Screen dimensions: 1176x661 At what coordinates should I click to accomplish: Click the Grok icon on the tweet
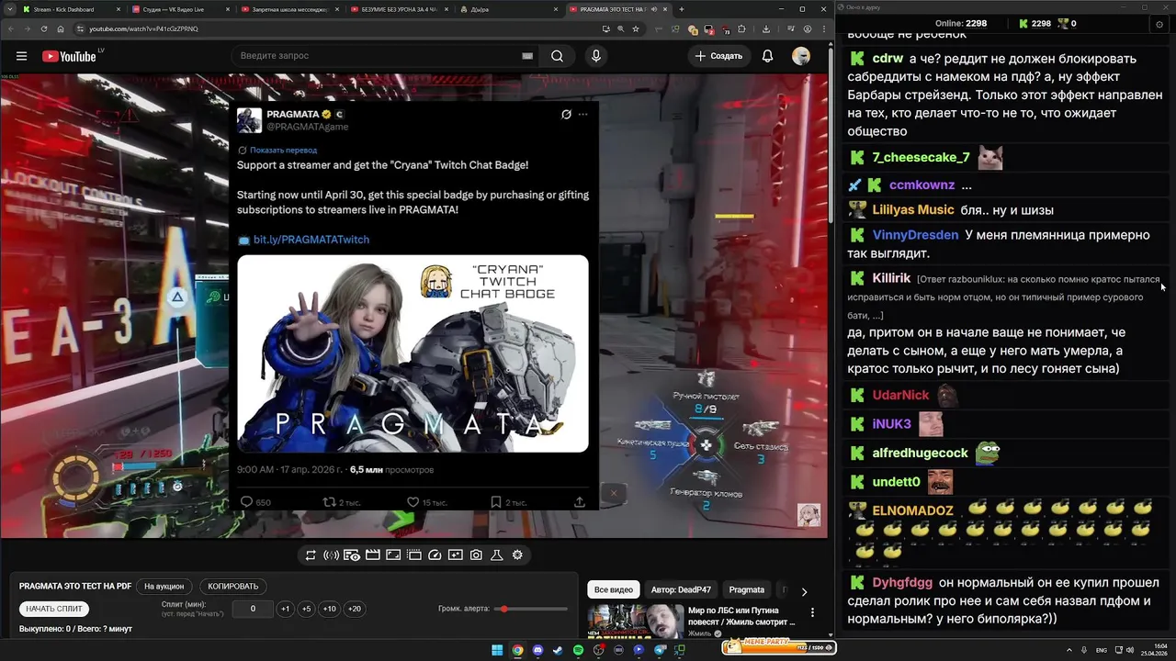pos(566,115)
